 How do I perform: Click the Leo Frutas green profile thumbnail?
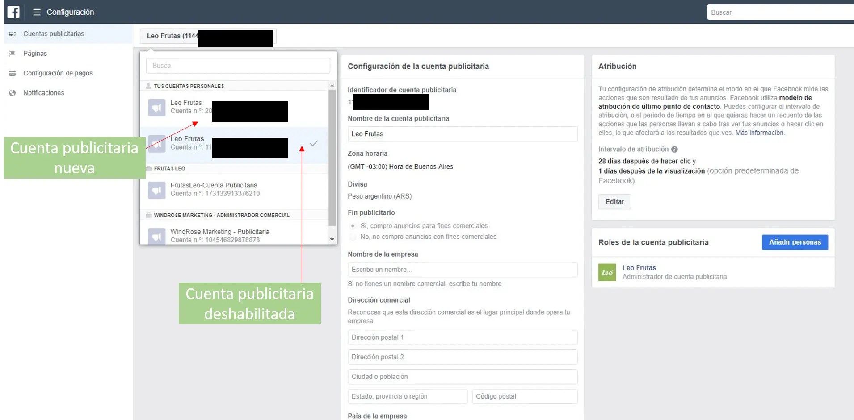point(607,272)
